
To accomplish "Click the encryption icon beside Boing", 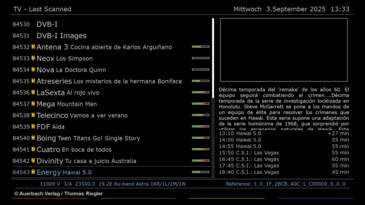I will click(x=33, y=138).
